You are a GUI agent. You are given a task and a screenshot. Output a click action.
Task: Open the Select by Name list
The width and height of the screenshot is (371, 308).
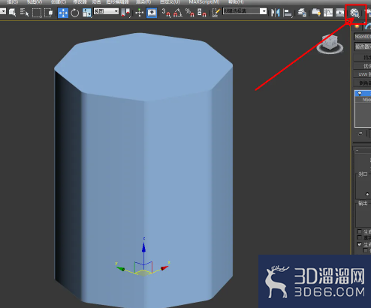(24, 12)
